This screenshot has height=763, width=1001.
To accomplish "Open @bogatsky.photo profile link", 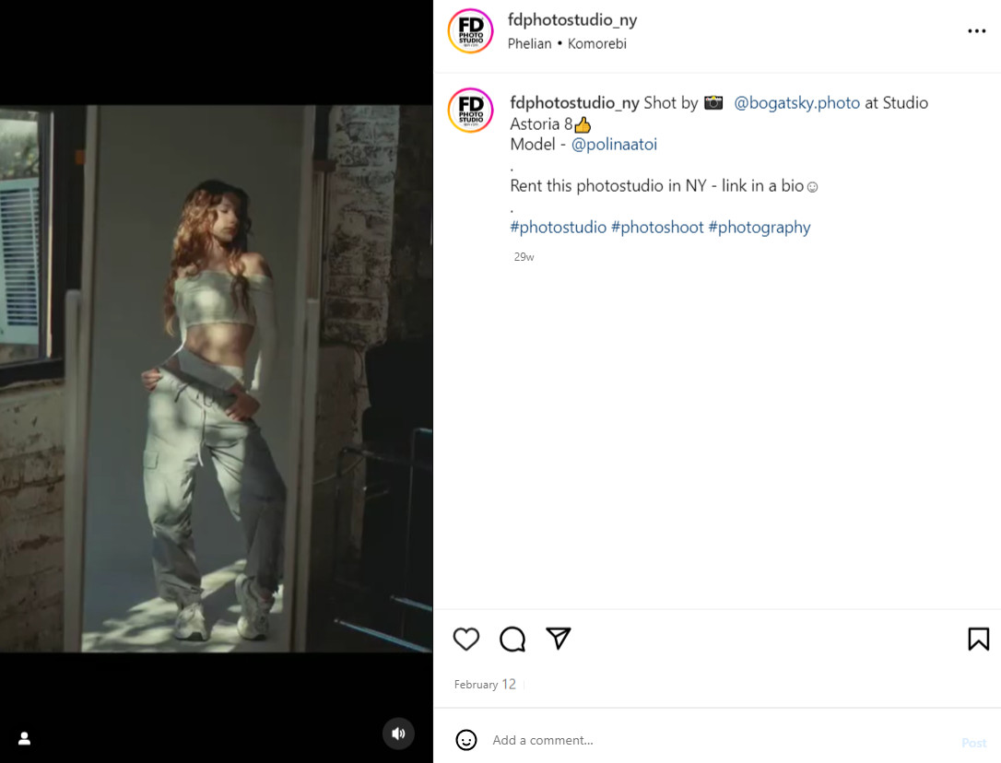I will pyautogui.click(x=796, y=103).
